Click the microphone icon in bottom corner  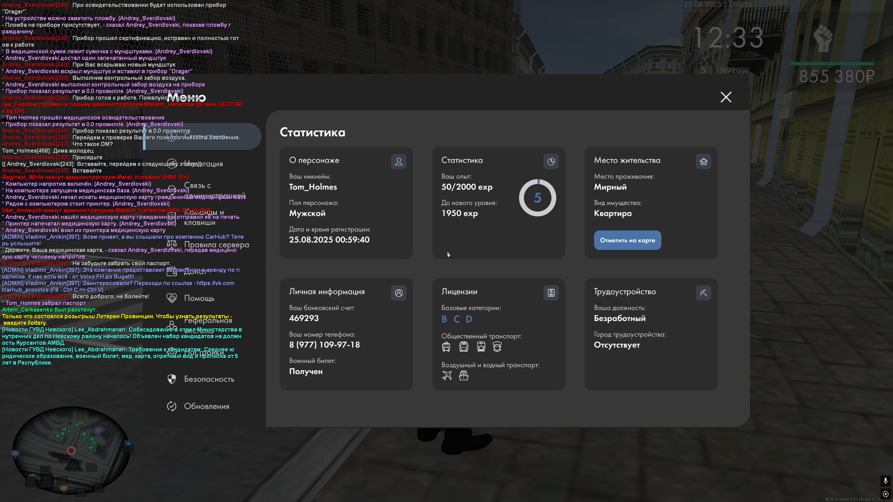pos(885,481)
